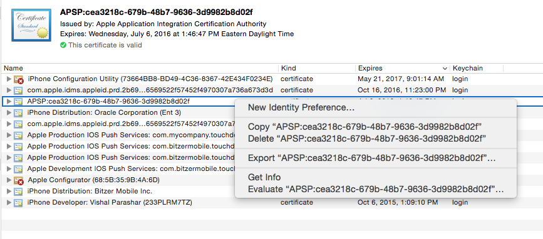
Task: Click the "Oct 16, 2016, 11:23:00 PM" expiry cell
Action: 401,90
